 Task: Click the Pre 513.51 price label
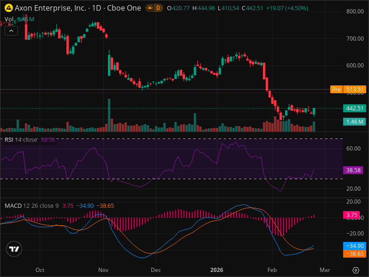pos(348,90)
